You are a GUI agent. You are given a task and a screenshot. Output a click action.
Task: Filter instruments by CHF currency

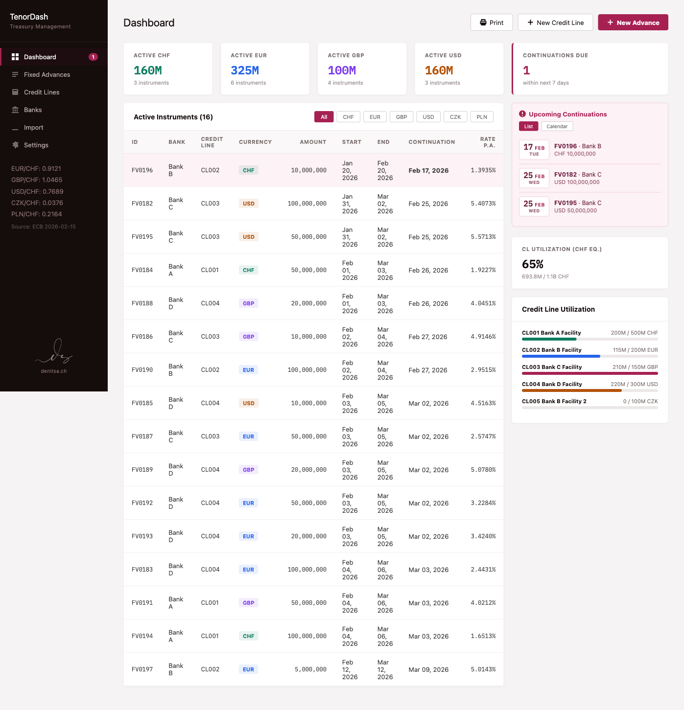pos(348,117)
